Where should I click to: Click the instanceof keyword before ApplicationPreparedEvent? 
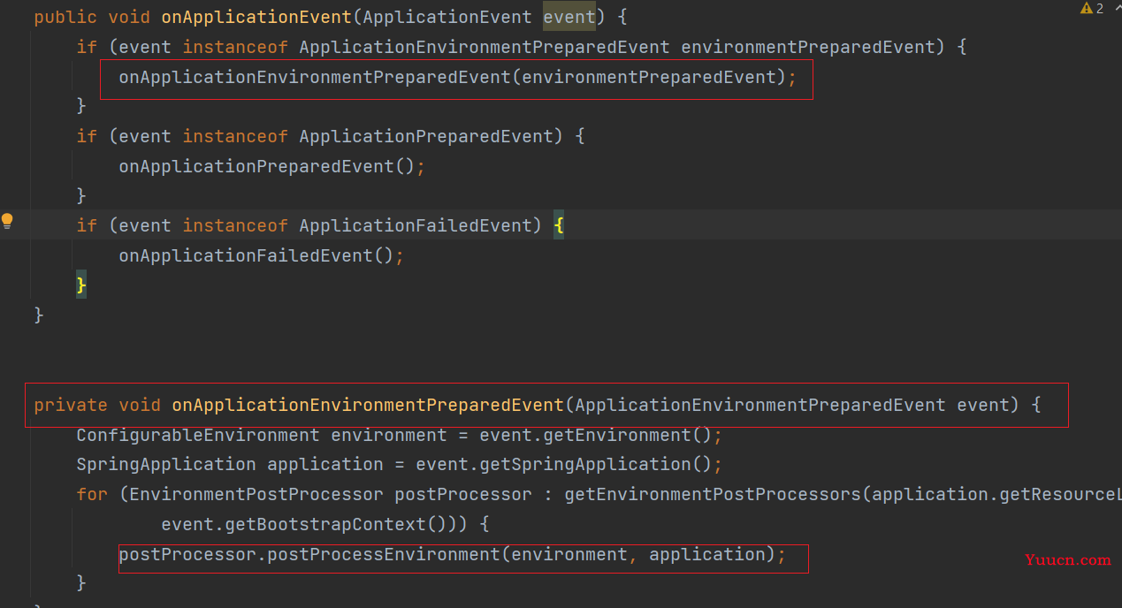click(x=235, y=136)
